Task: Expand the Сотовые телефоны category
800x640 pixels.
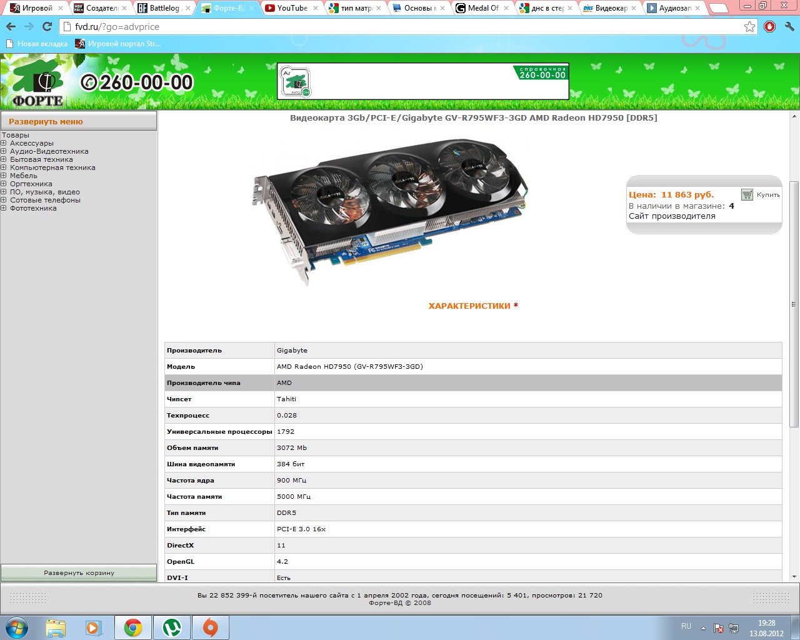Action: [x=4, y=200]
